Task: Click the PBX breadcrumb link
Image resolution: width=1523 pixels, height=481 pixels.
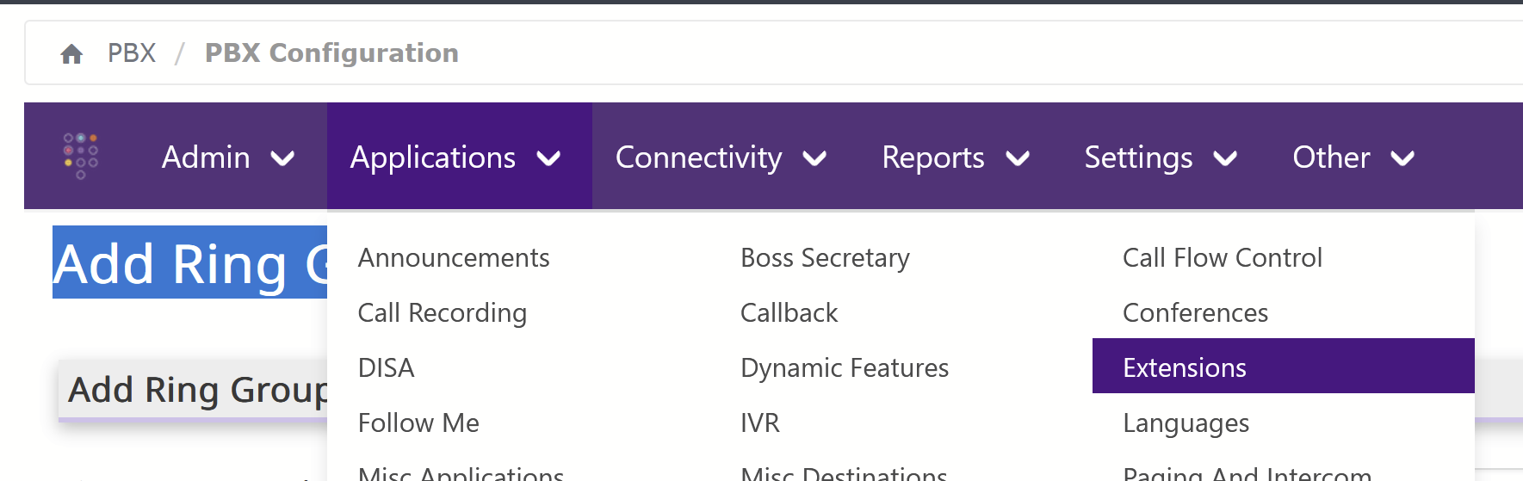Action: (132, 53)
